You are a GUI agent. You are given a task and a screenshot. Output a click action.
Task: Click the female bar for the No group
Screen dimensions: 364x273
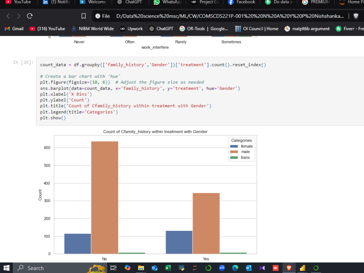pos(78,244)
